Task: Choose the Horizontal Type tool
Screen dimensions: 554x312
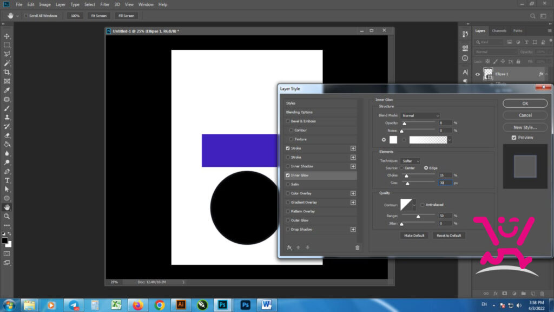Action: coord(6,180)
